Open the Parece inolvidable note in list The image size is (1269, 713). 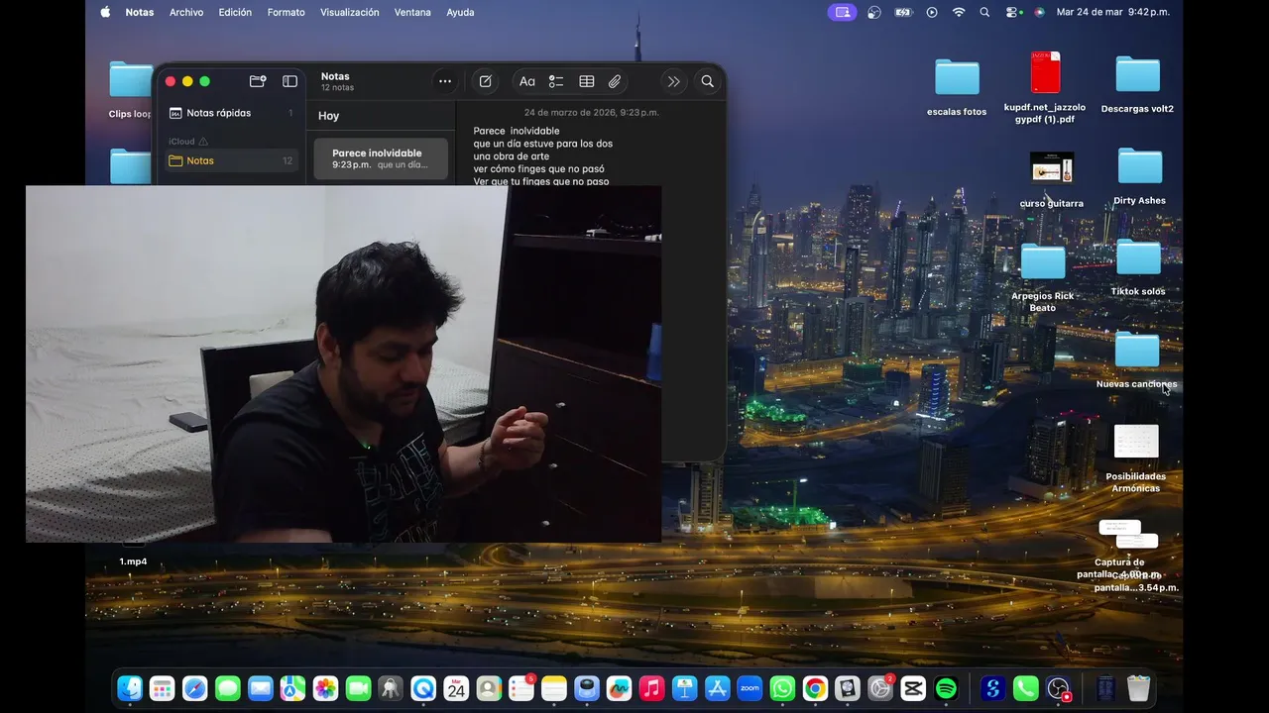pos(381,158)
